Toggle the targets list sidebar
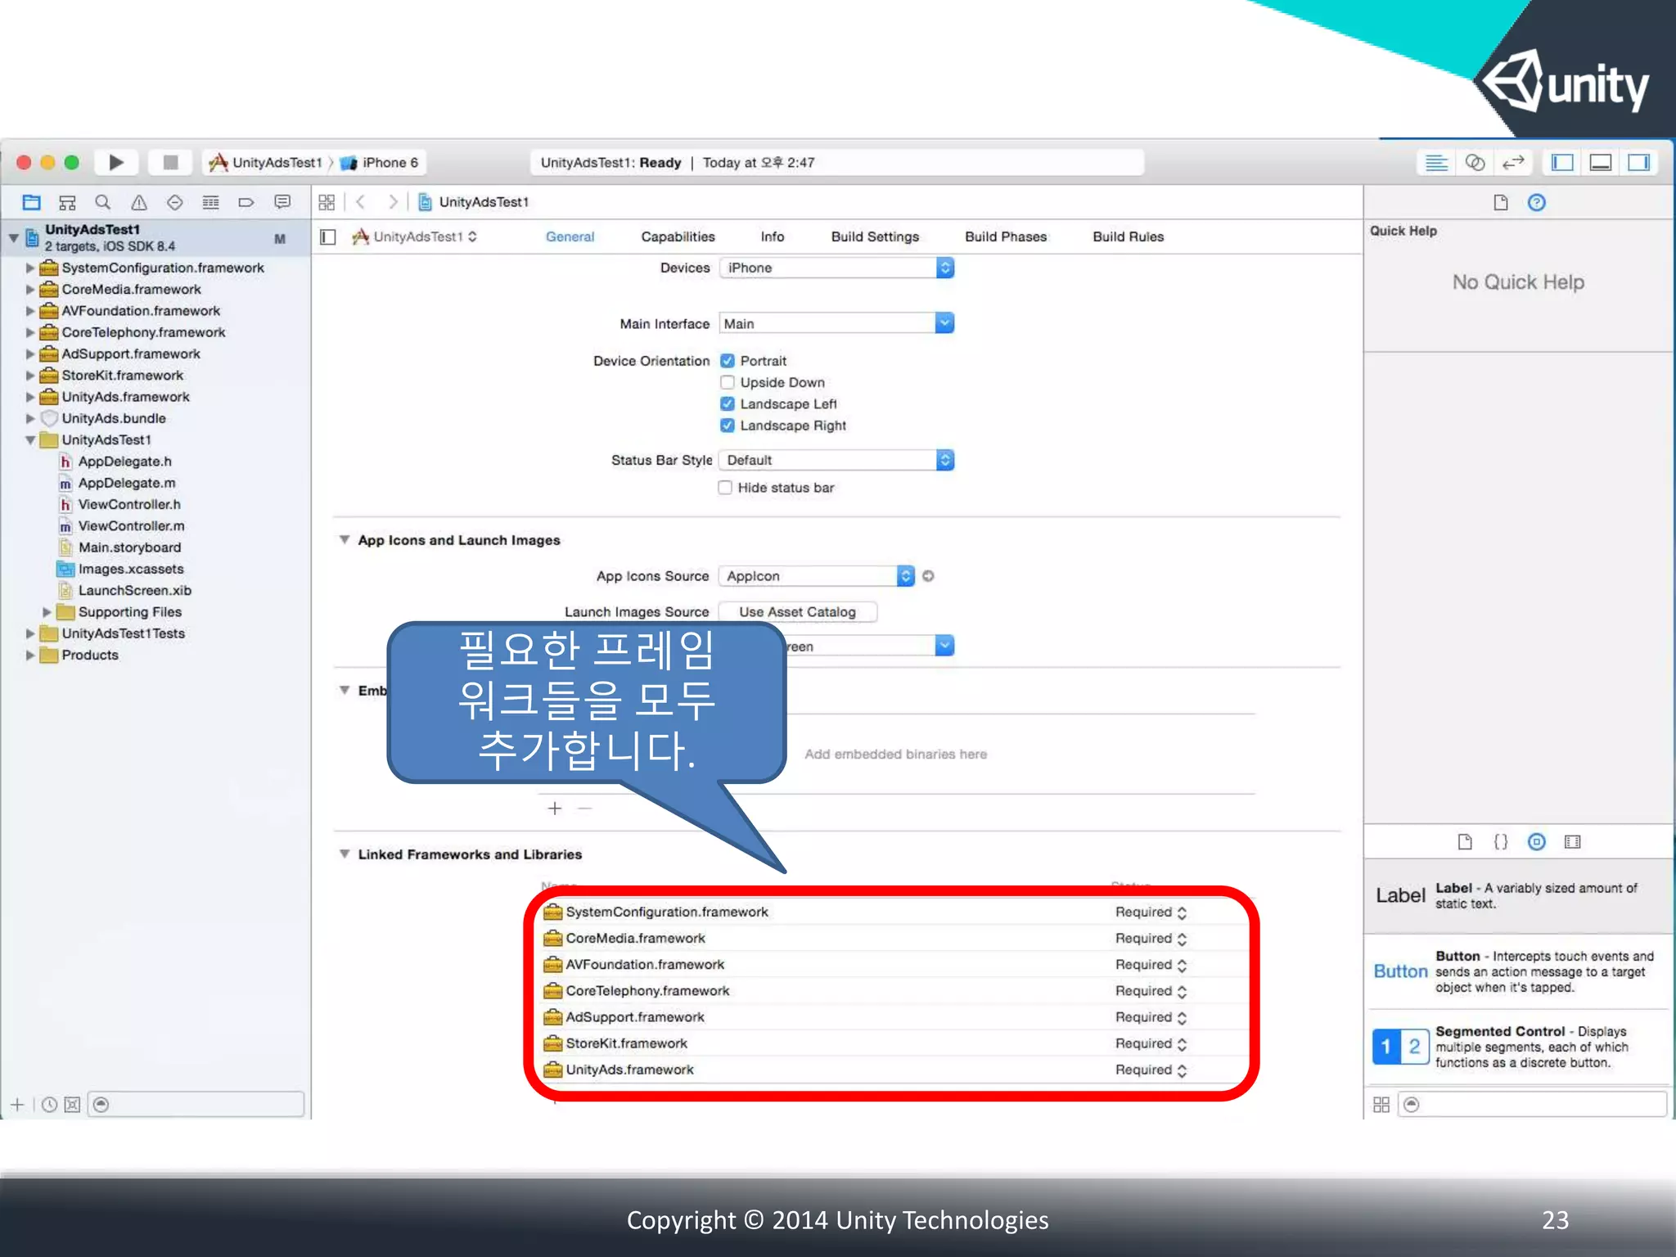 (x=328, y=237)
